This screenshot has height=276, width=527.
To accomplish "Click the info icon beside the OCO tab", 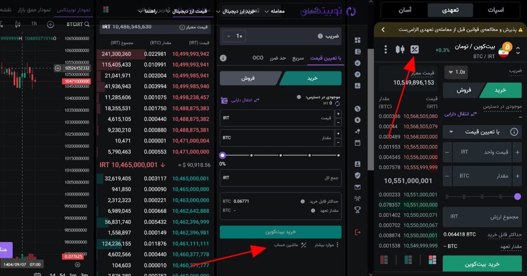I will 223,58.
